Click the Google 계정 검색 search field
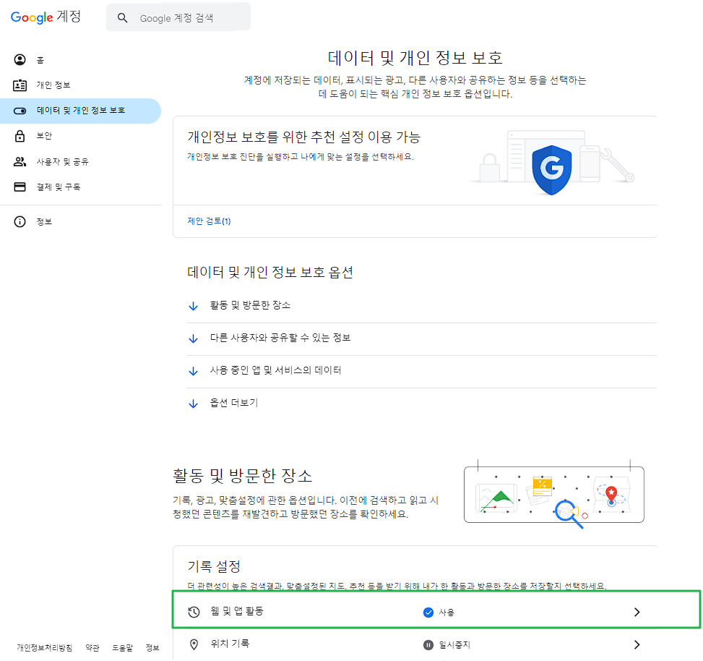Screen dimensions: 703x661 pyautogui.click(x=178, y=16)
